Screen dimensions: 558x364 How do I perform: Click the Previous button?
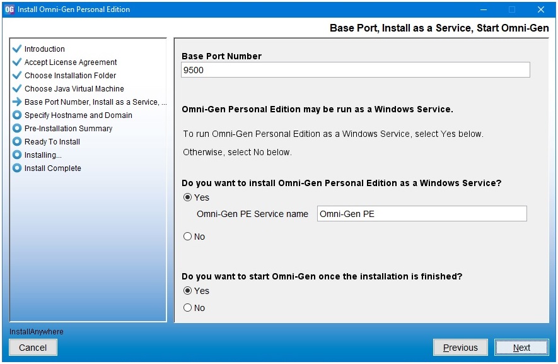click(x=460, y=348)
